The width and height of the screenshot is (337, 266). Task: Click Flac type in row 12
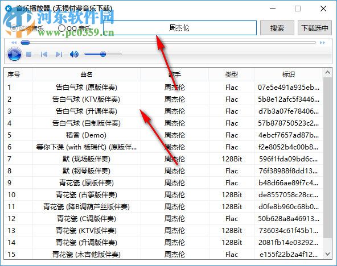click(x=232, y=219)
